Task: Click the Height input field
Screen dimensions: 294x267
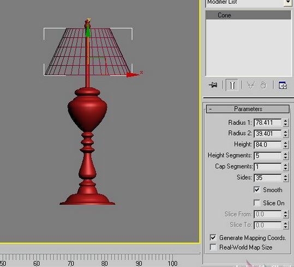Action: tap(267, 144)
